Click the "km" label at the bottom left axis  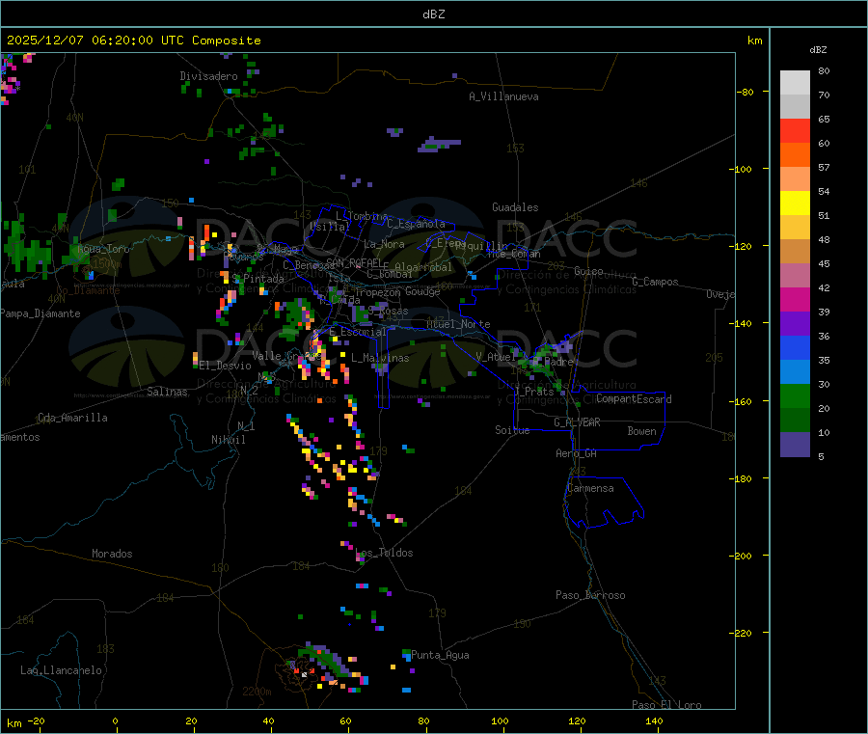point(14,723)
